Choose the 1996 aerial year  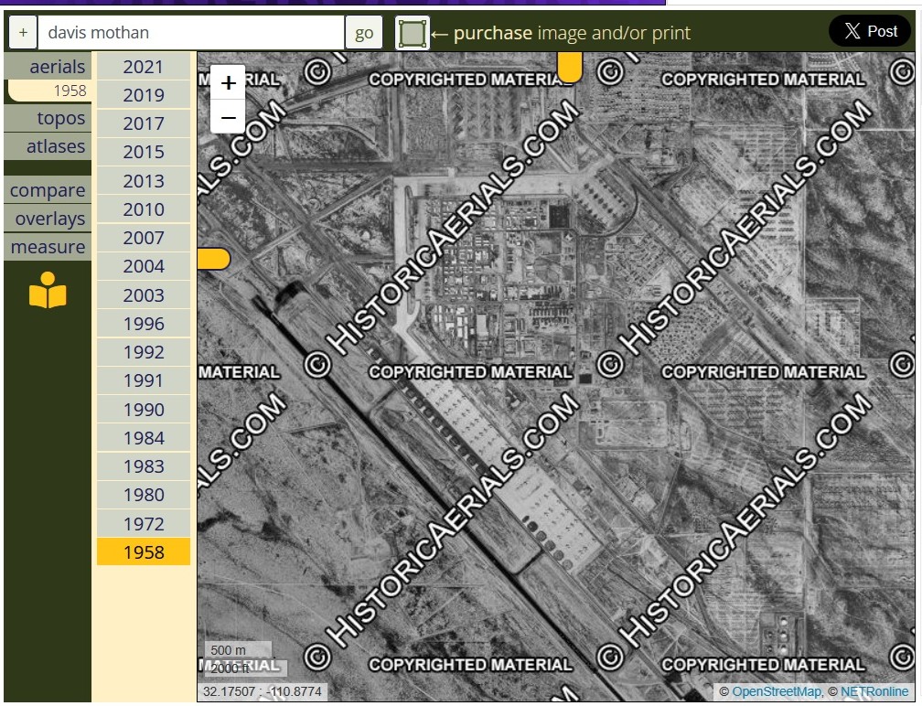pyautogui.click(x=144, y=324)
